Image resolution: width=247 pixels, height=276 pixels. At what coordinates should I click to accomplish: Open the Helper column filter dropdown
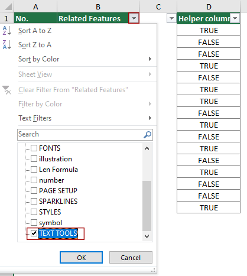235,18
